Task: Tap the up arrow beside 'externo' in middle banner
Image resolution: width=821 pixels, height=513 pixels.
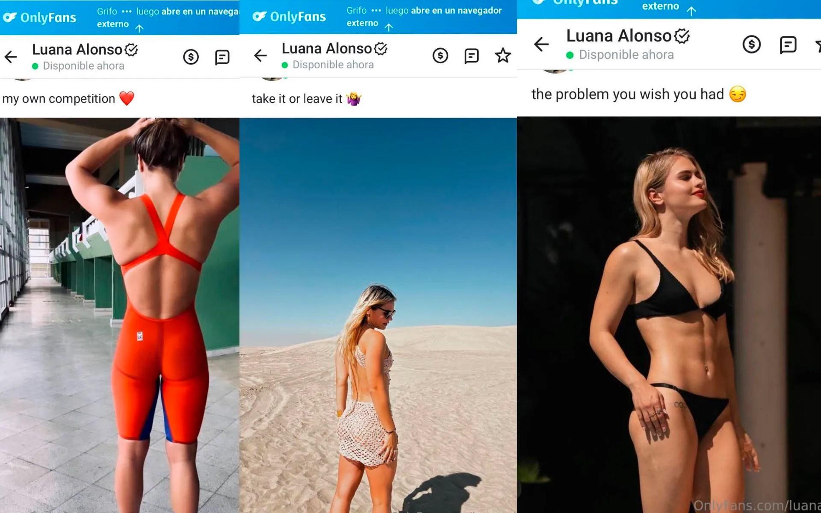Action: click(x=389, y=27)
